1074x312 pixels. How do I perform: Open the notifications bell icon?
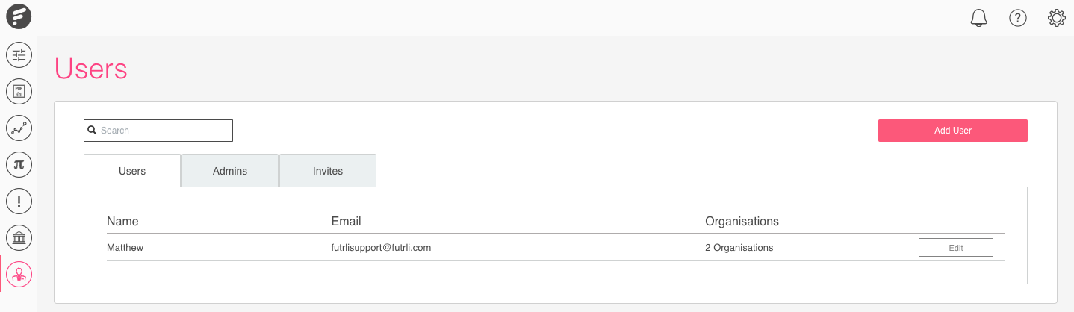(978, 18)
